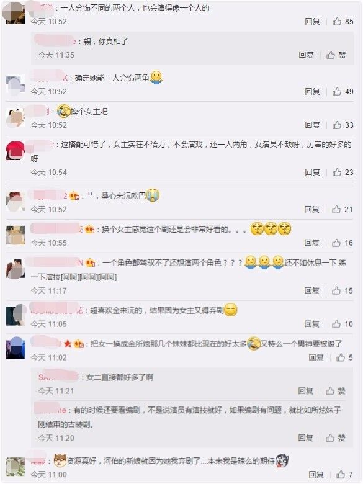Thumbs-up the comment with 21 likes

coord(342,210)
